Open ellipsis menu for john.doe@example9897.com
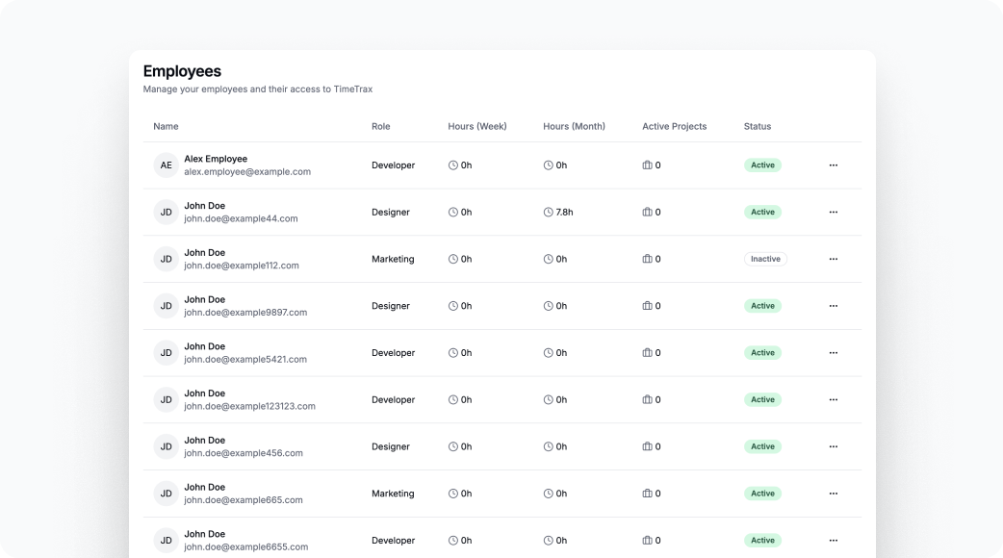The height and width of the screenshot is (558, 1003). tap(833, 306)
